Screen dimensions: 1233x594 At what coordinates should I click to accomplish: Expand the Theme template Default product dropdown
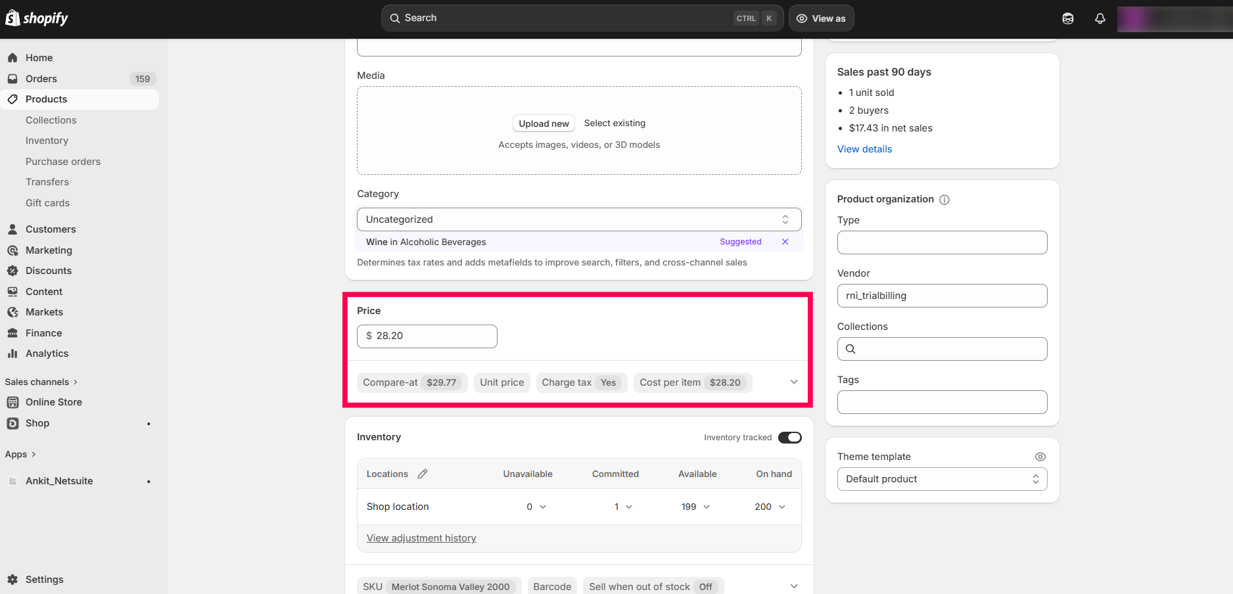point(941,479)
